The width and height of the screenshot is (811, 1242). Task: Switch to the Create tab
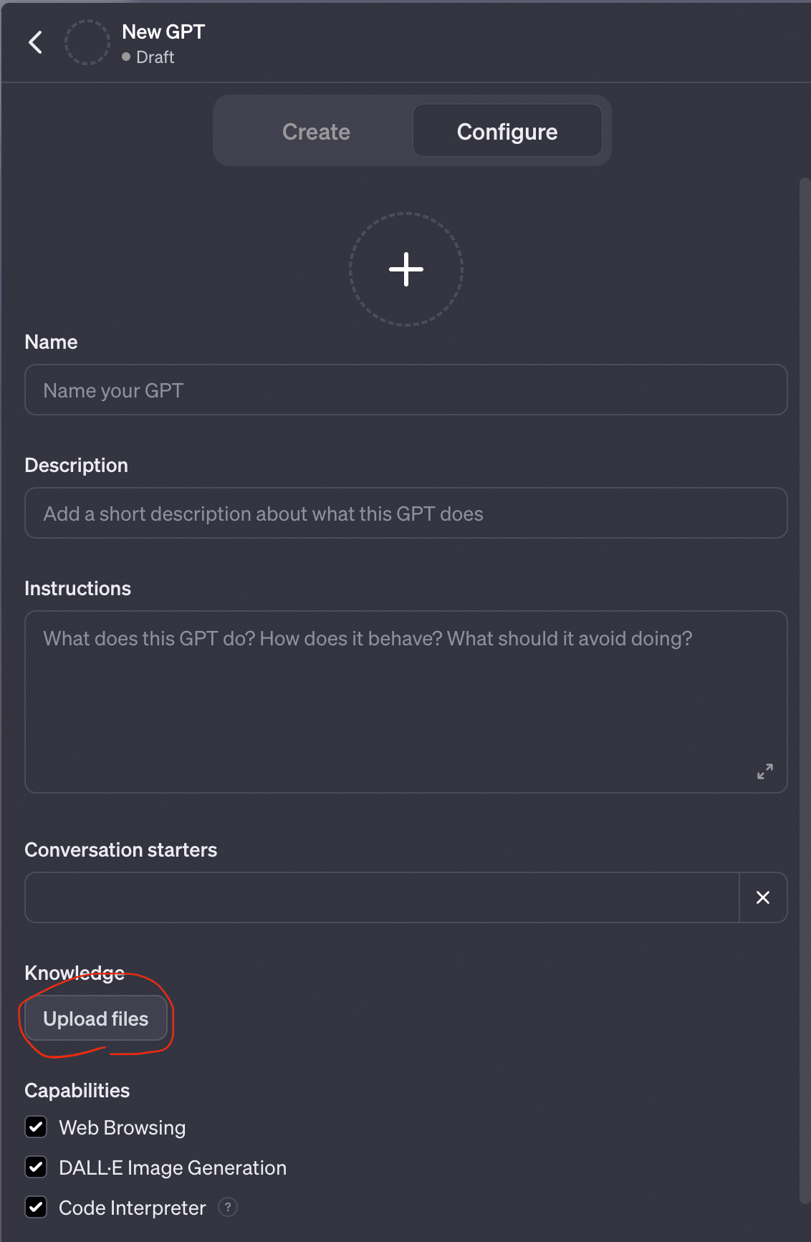click(316, 131)
